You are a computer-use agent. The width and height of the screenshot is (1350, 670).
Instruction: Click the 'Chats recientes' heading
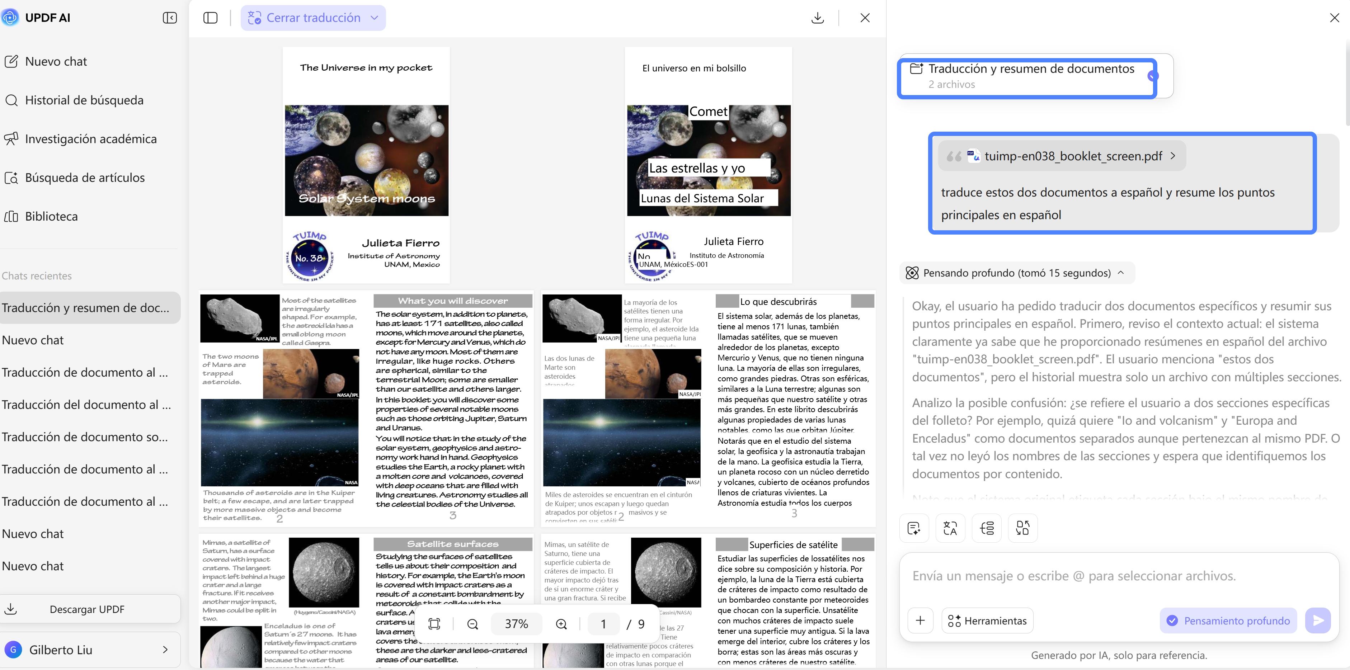37,275
